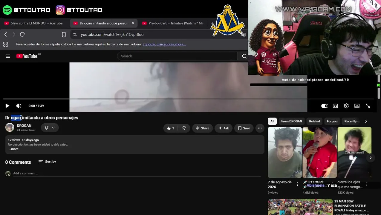Dislike the video
Screen dimensions: 381x215
click(x=184, y=128)
